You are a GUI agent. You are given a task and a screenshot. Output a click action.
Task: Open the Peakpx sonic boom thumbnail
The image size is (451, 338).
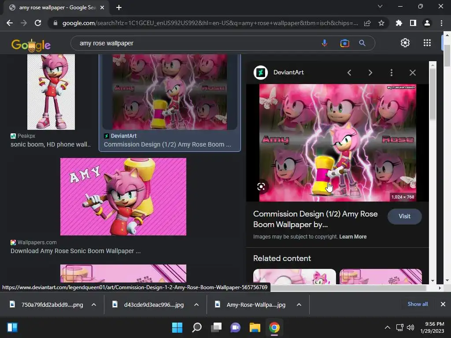tap(51, 92)
